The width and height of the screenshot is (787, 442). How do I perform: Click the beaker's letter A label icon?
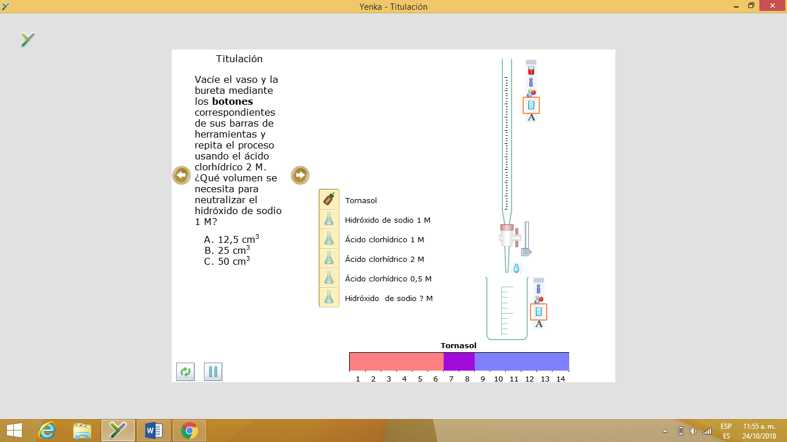539,324
